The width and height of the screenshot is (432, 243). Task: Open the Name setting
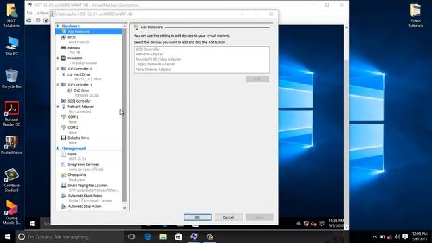click(72, 154)
